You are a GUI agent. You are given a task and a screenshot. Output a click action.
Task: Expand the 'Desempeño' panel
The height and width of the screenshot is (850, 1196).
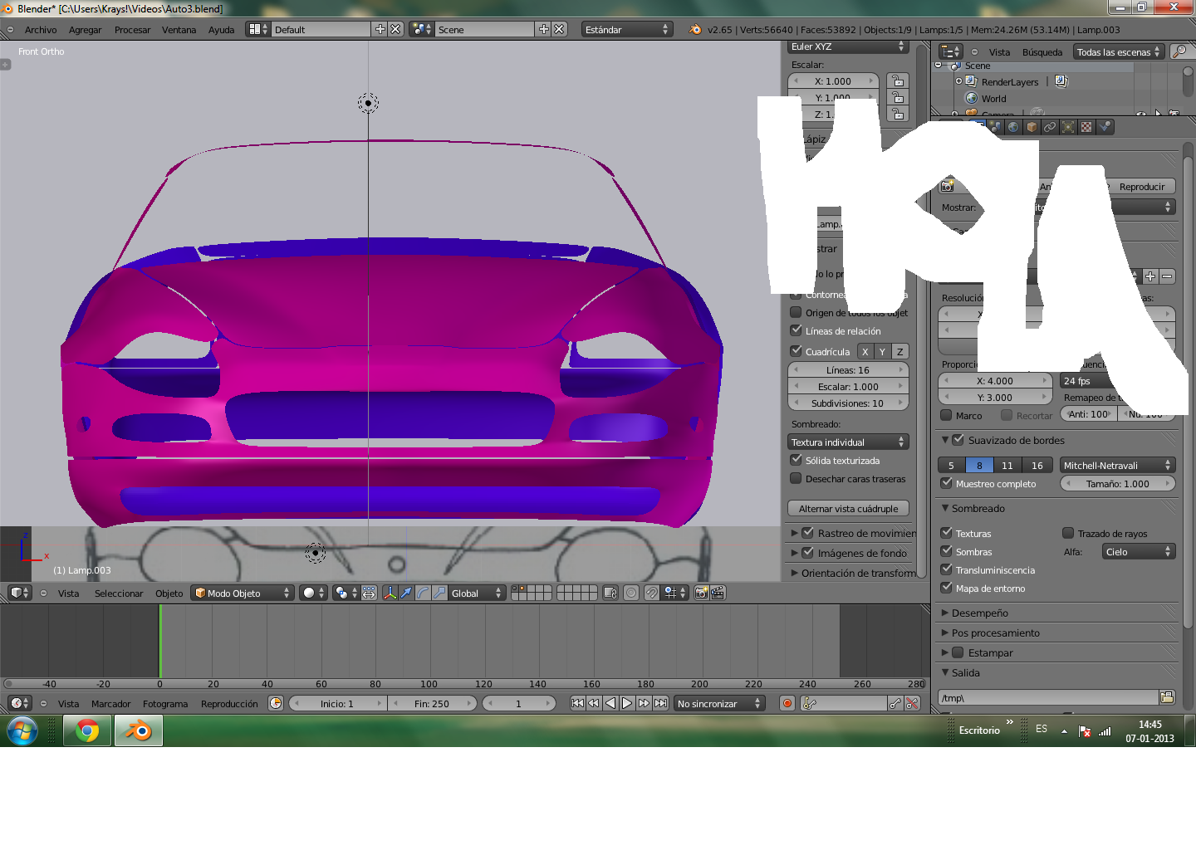click(x=980, y=613)
